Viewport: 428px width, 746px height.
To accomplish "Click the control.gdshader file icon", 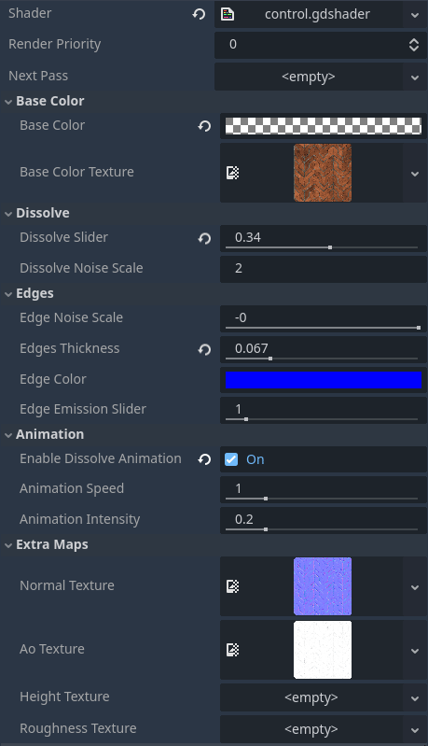I will tap(228, 14).
